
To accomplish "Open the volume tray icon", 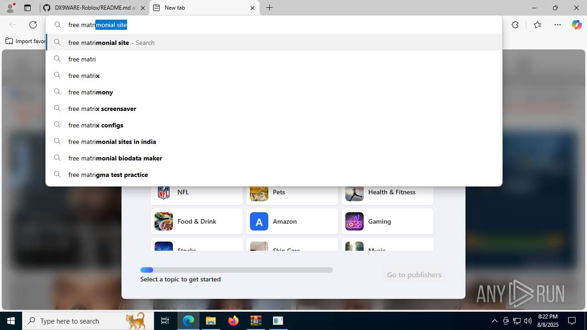I will pos(528,321).
